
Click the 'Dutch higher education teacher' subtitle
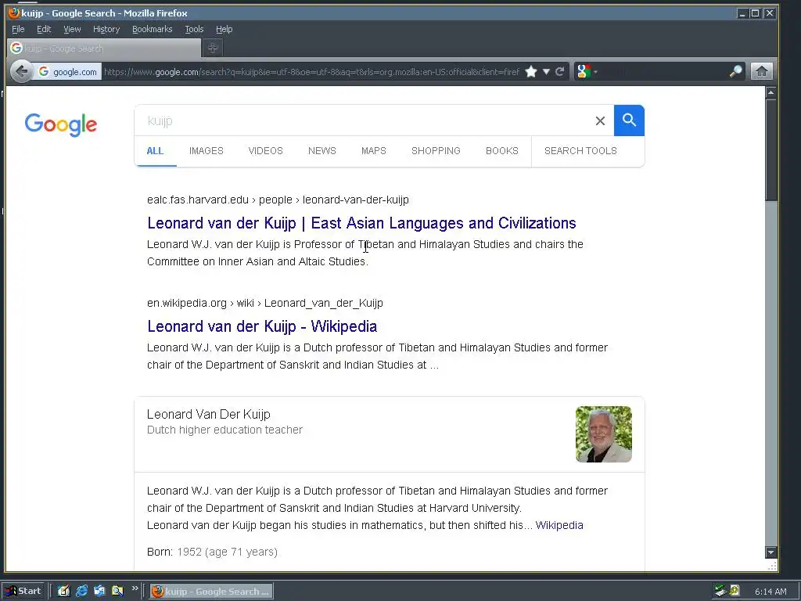(x=224, y=430)
